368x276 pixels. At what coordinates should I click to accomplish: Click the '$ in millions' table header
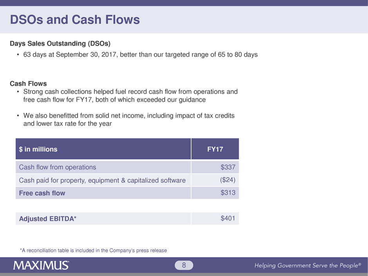tap(38, 149)
